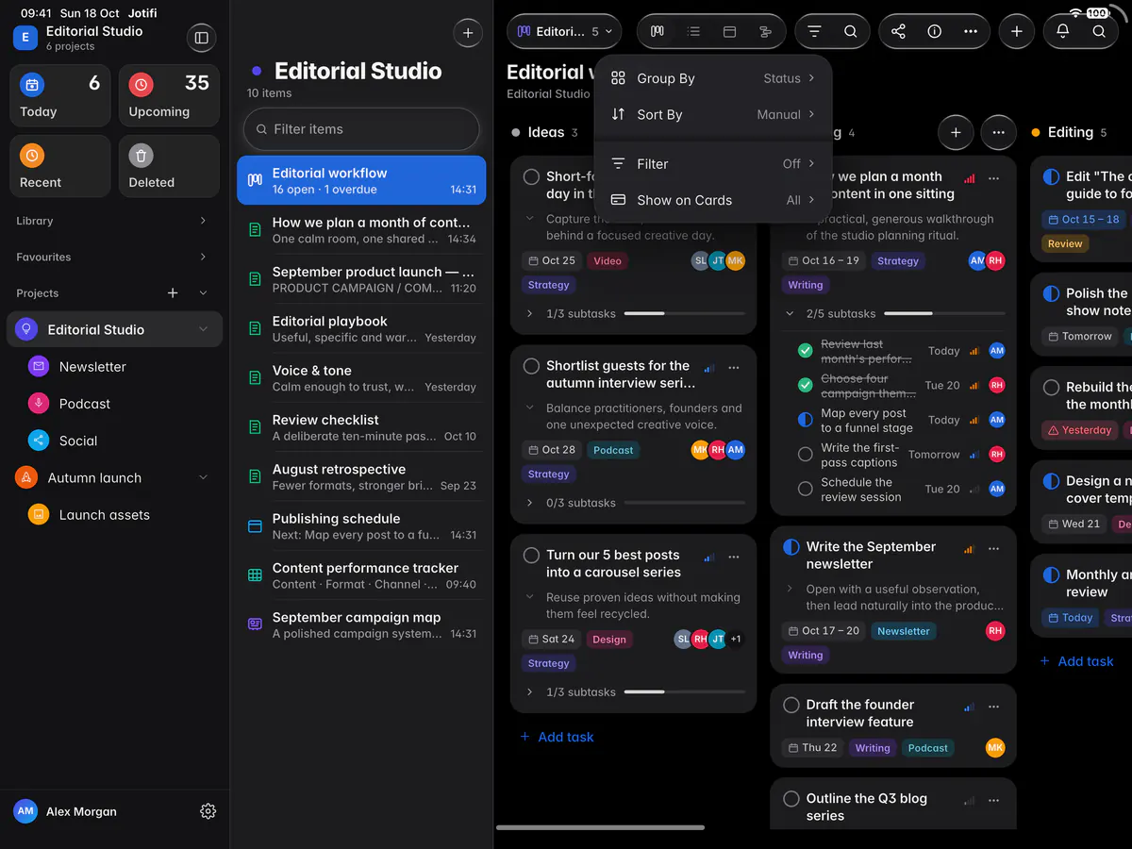Check the Schedule the review session subtask

coord(805,489)
